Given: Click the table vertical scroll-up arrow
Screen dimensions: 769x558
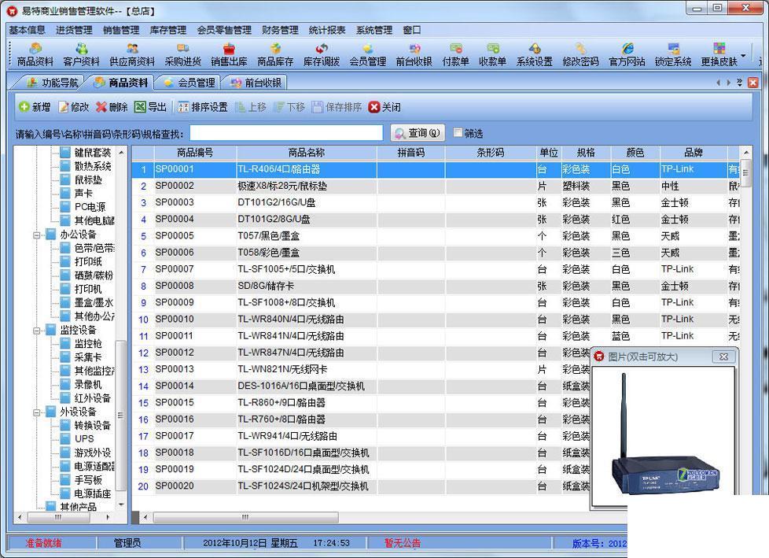Looking at the screenshot, I should click(745, 153).
